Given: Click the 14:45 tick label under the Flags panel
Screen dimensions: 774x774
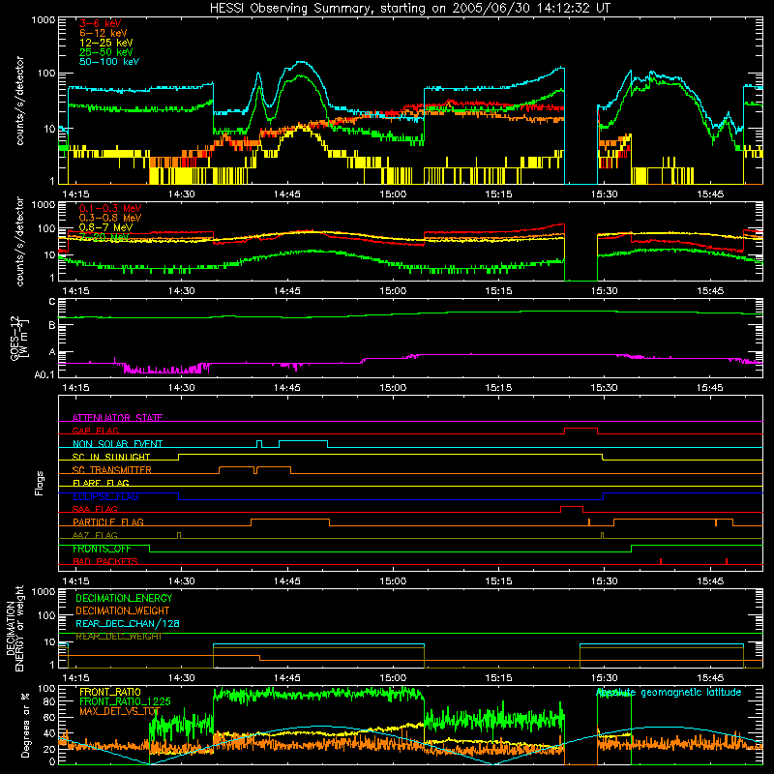Looking at the screenshot, I should pyautogui.click(x=286, y=580).
